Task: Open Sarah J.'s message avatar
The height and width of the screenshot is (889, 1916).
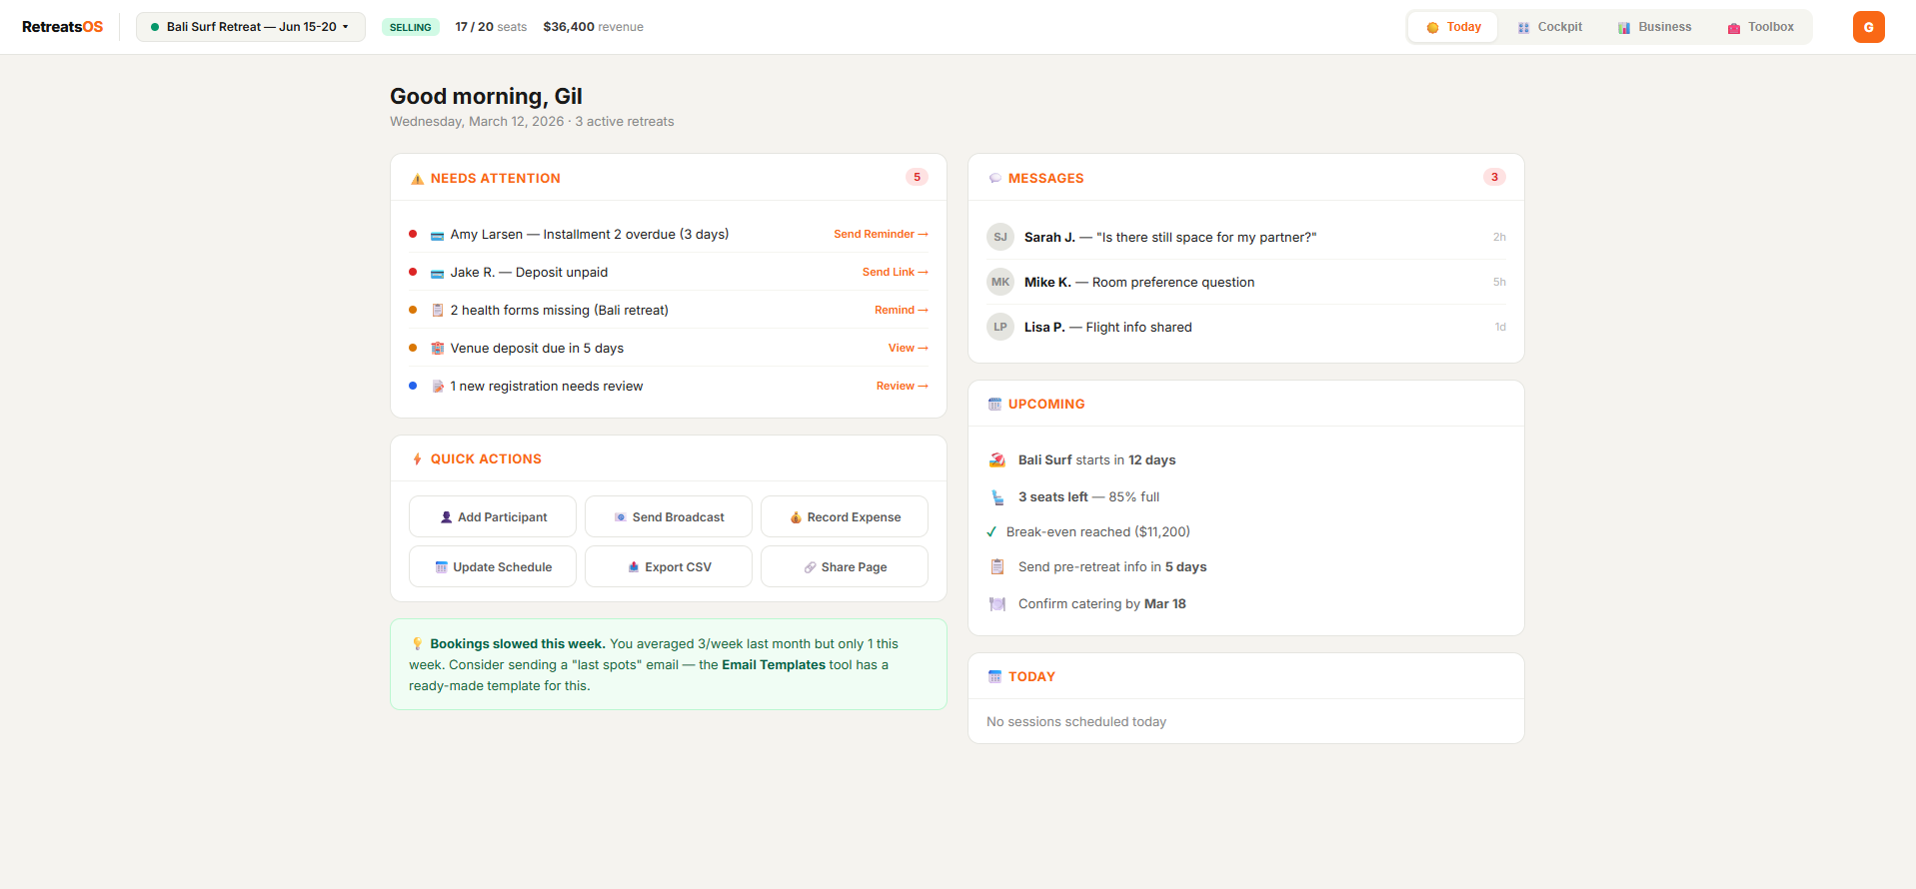Action: click(x=1000, y=237)
